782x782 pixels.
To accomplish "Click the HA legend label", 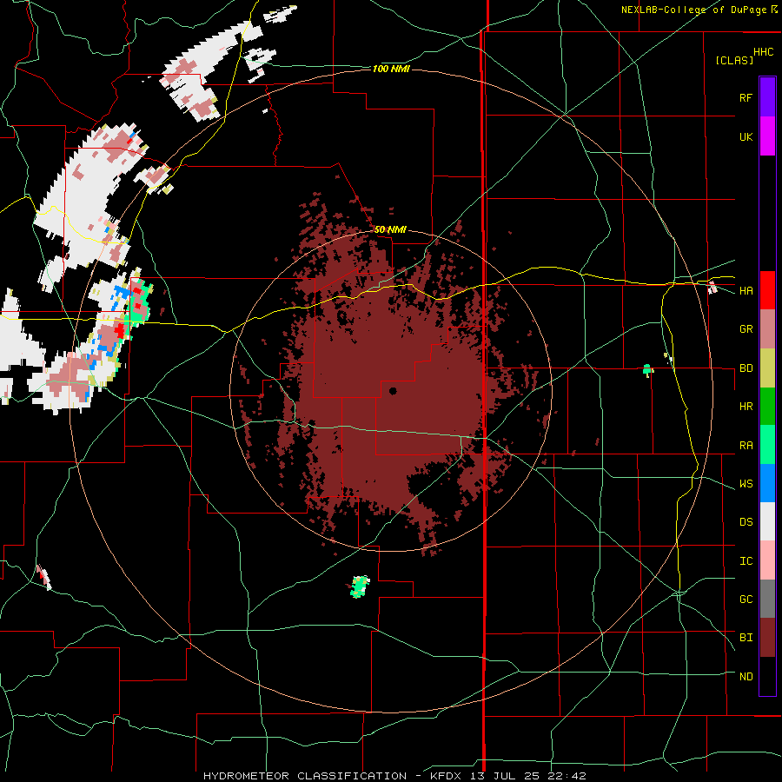I will [x=746, y=290].
